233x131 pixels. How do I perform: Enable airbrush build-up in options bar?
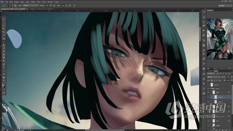(x=70, y=5)
